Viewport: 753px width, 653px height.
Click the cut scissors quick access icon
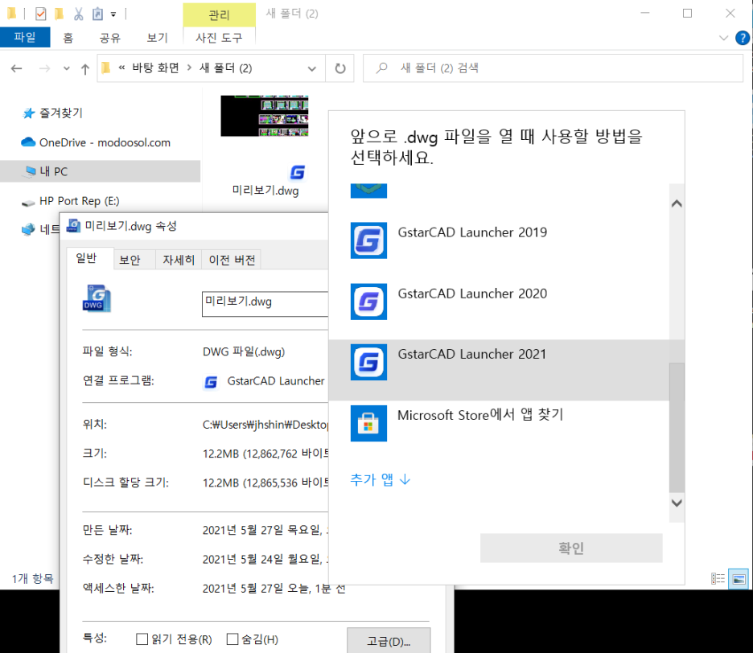pos(78,14)
